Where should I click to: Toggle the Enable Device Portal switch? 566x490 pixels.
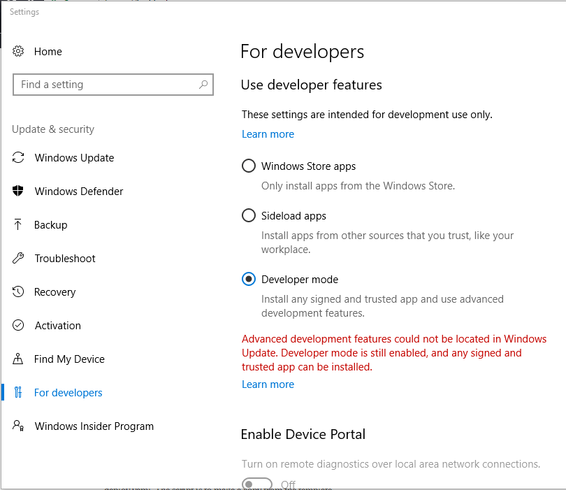point(257,484)
